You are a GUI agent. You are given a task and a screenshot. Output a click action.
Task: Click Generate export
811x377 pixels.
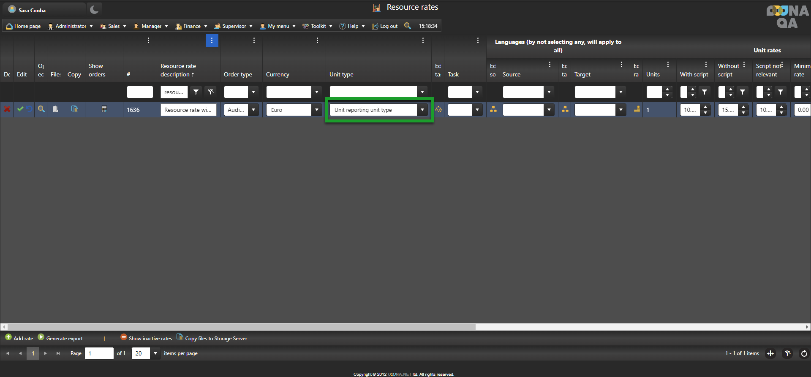(60, 338)
